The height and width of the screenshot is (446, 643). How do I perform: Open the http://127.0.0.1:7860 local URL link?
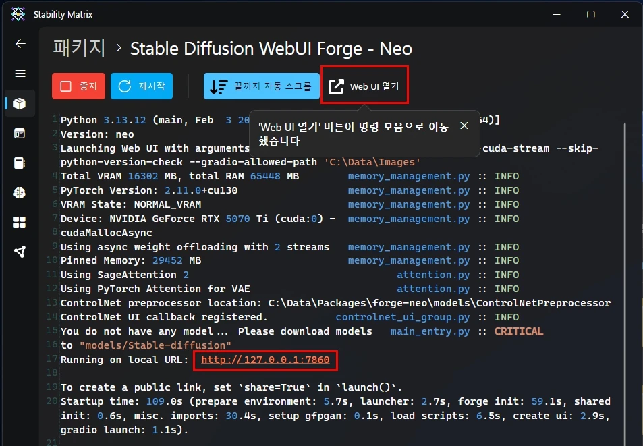[x=265, y=360]
